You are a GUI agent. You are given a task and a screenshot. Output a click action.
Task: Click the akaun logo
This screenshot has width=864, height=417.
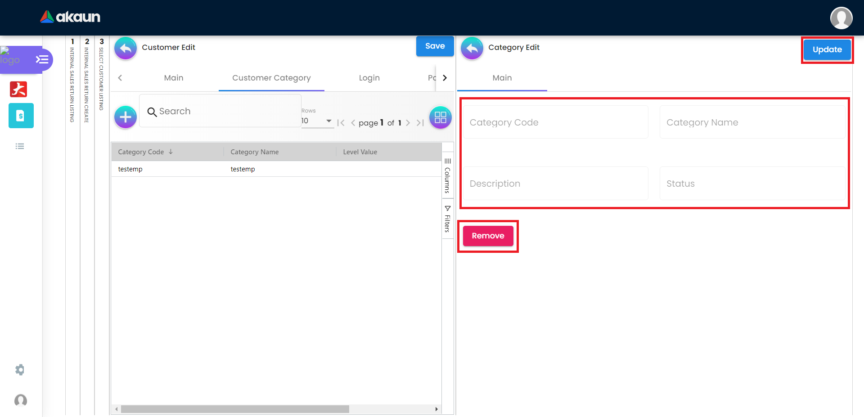[x=70, y=17]
